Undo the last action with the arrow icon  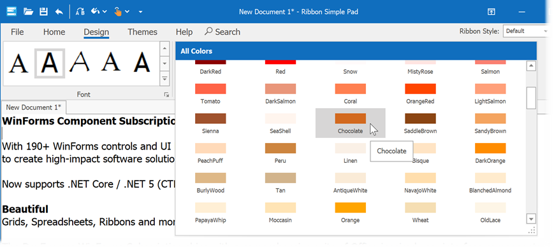pyautogui.click(x=59, y=11)
